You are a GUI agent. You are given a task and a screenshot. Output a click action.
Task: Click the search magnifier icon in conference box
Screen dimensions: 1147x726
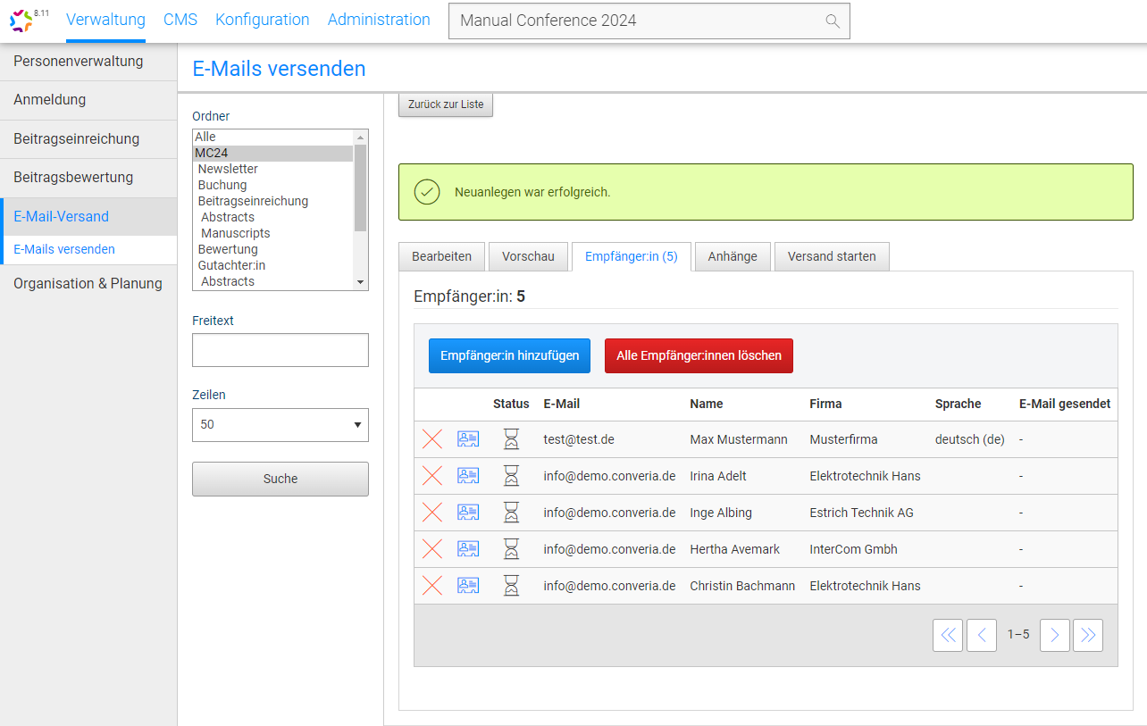click(x=833, y=21)
